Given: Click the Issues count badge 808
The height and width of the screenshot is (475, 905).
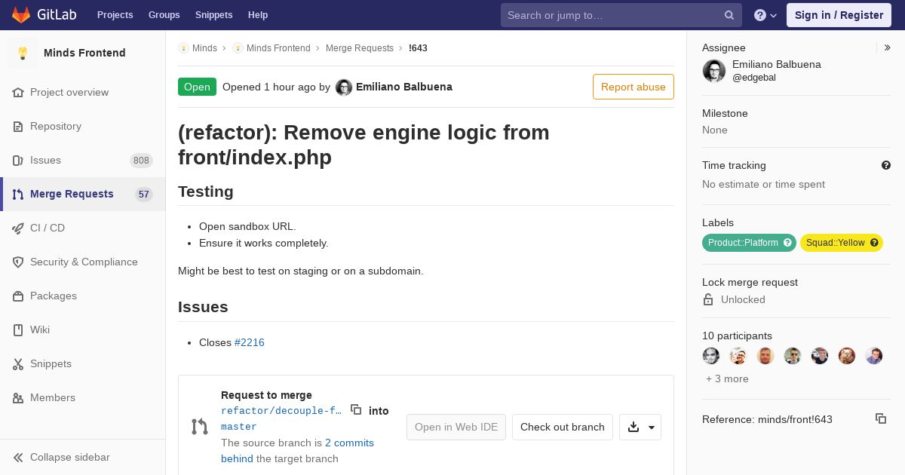Looking at the screenshot, I should tap(141, 160).
